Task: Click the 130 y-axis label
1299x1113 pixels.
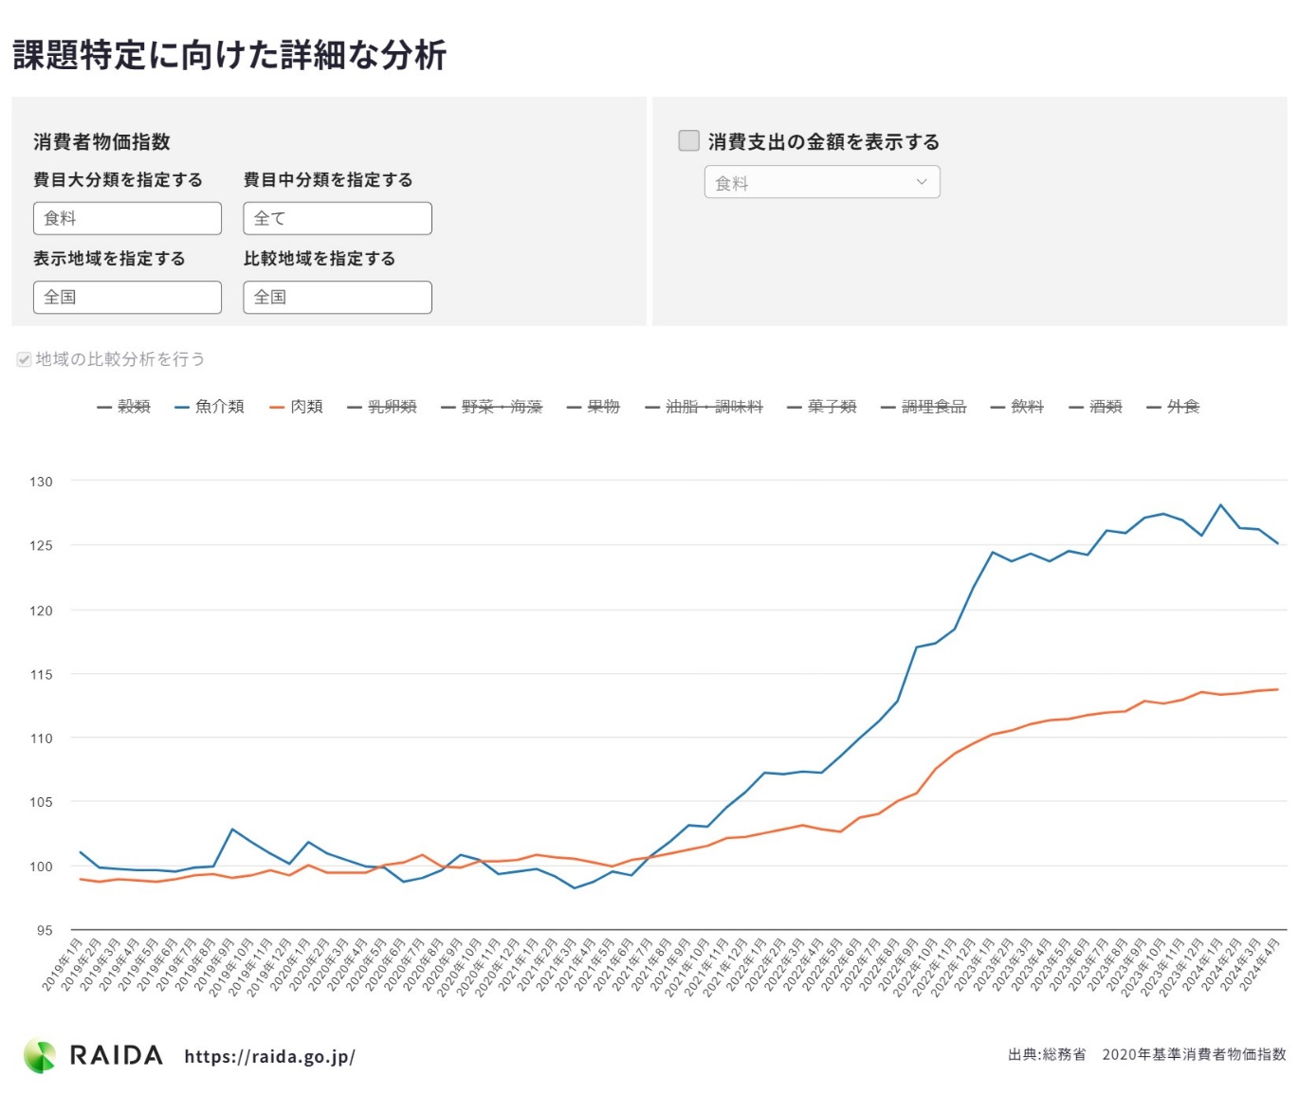Action: point(41,482)
